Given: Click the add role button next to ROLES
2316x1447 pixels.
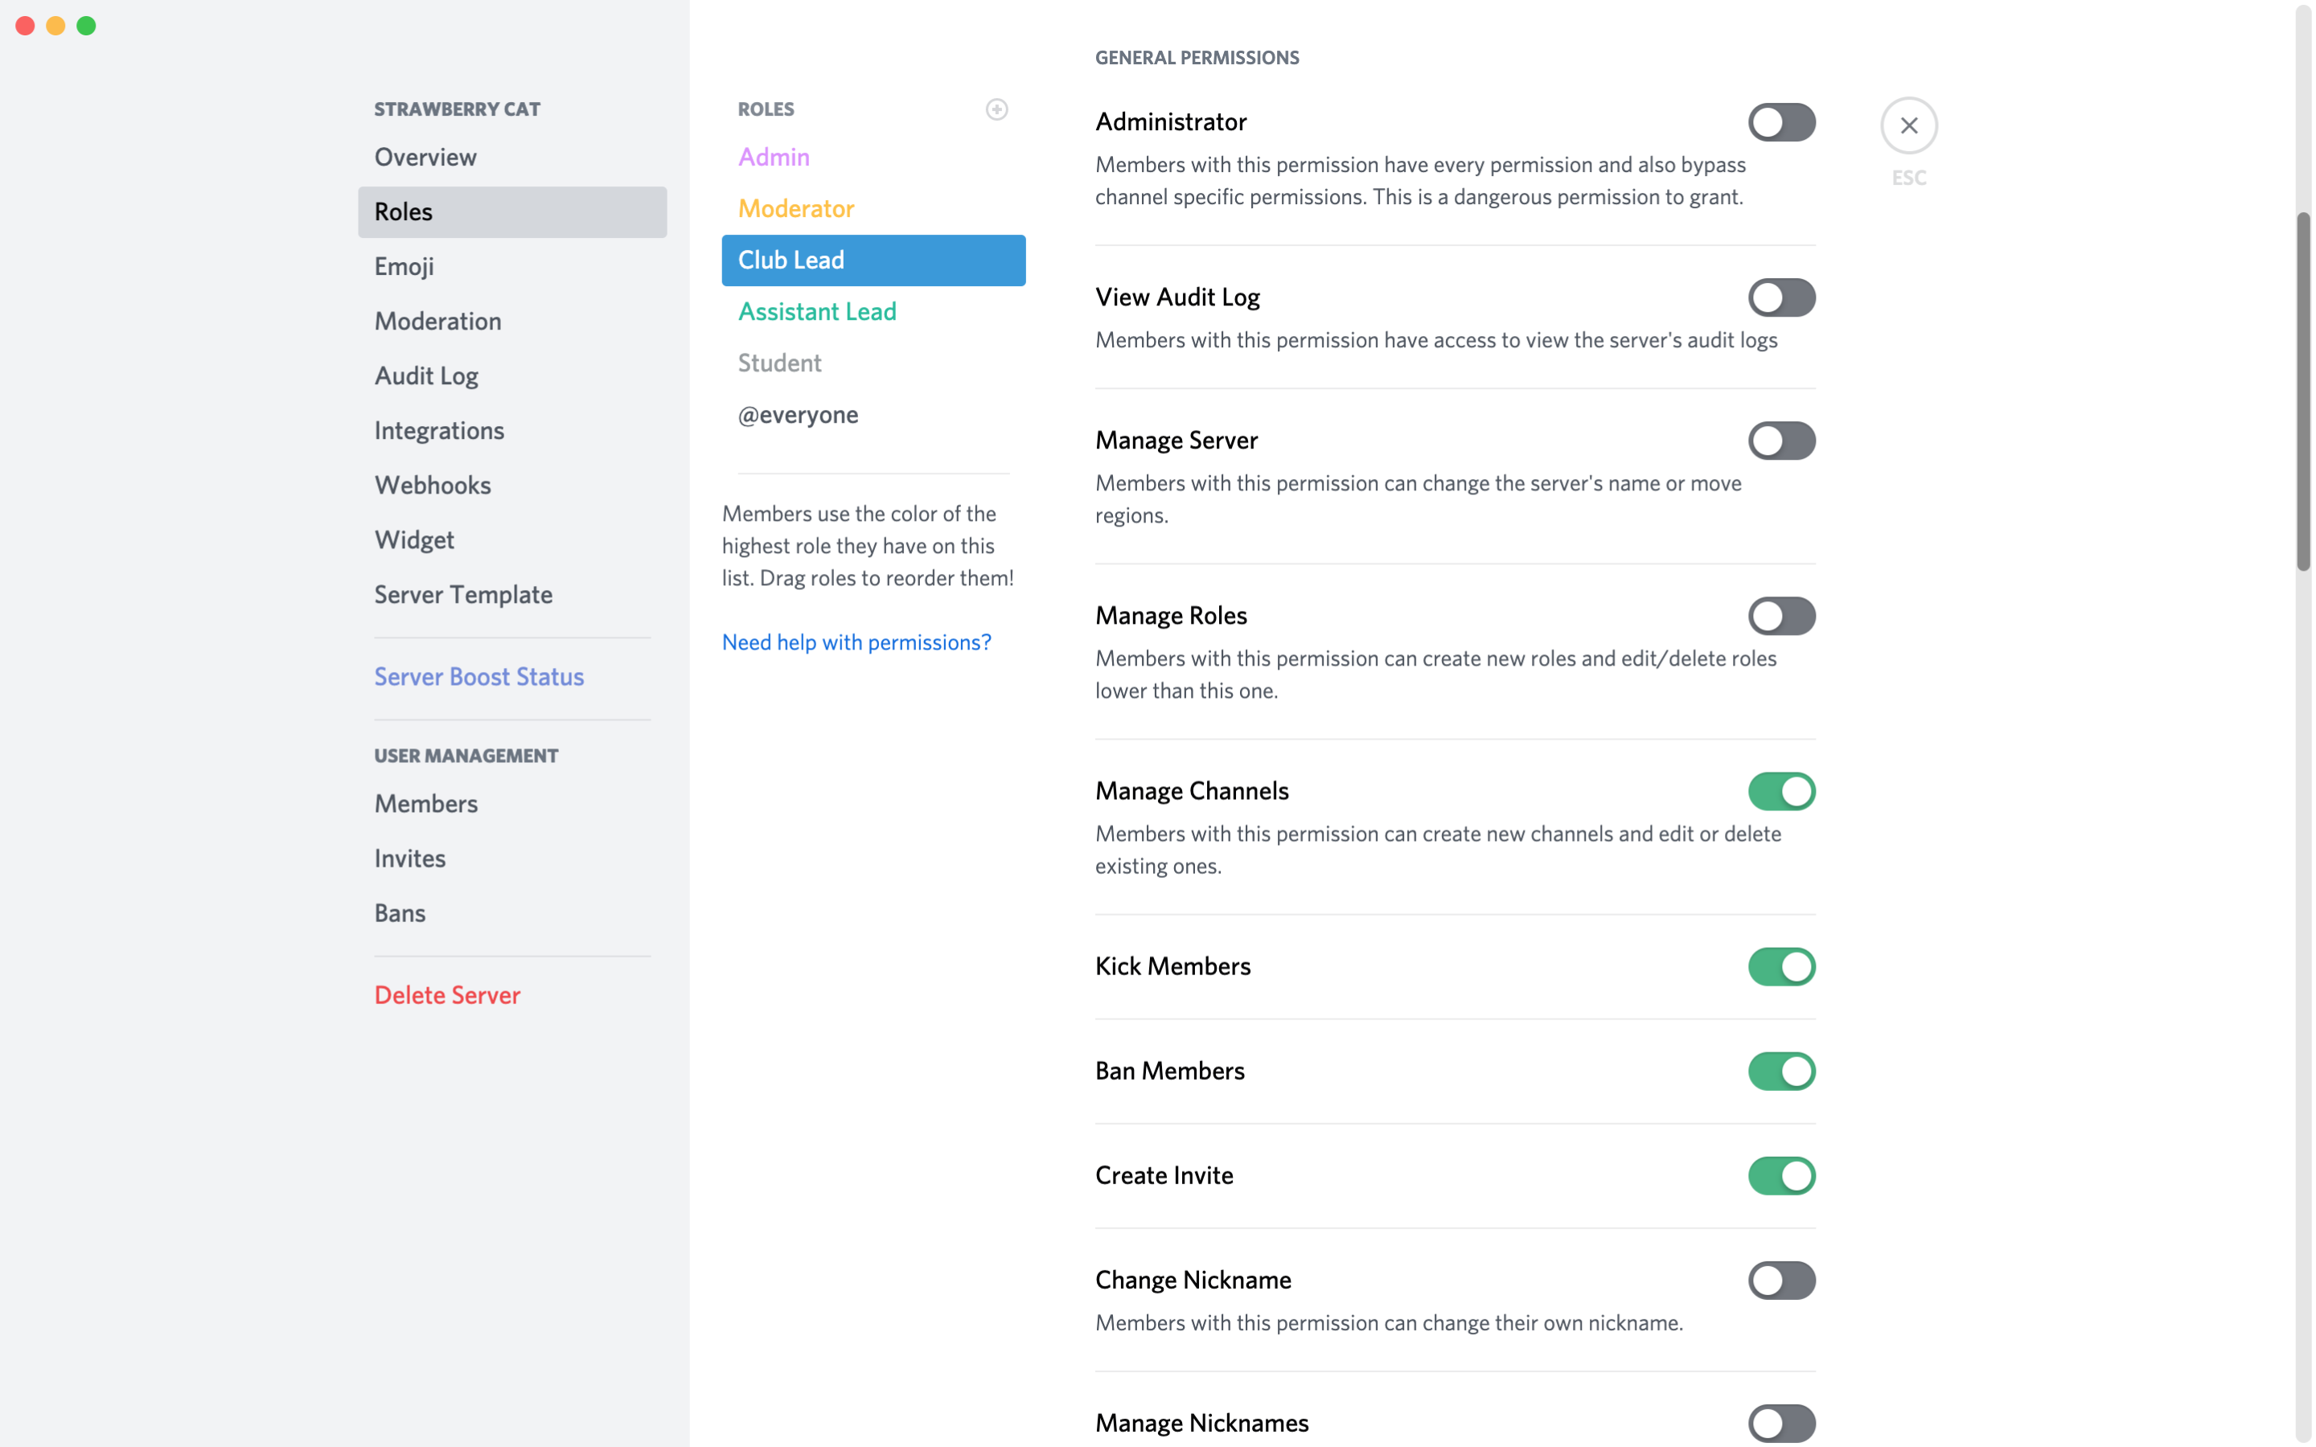Looking at the screenshot, I should [x=997, y=107].
